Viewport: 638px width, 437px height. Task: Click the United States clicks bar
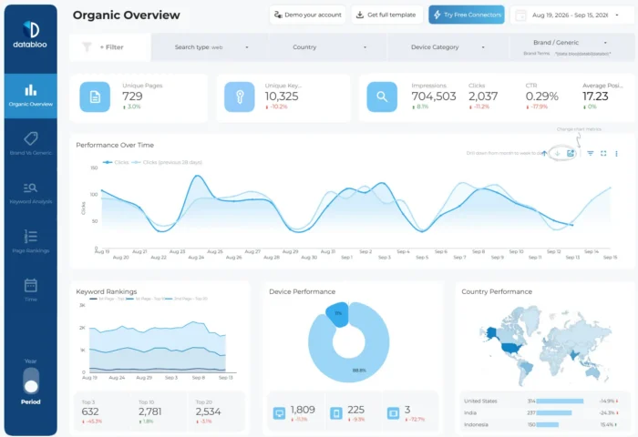click(560, 401)
